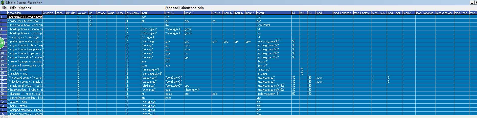Select the mod 1 max column header

(x=395, y=13)
